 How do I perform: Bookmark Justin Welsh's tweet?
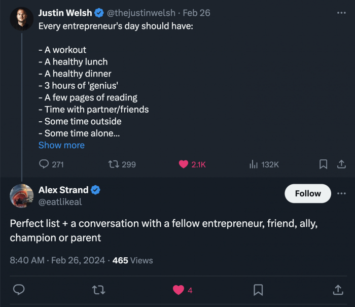(x=323, y=164)
